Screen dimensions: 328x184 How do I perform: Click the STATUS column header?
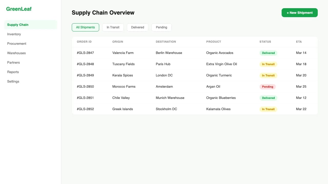coord(265,42)
